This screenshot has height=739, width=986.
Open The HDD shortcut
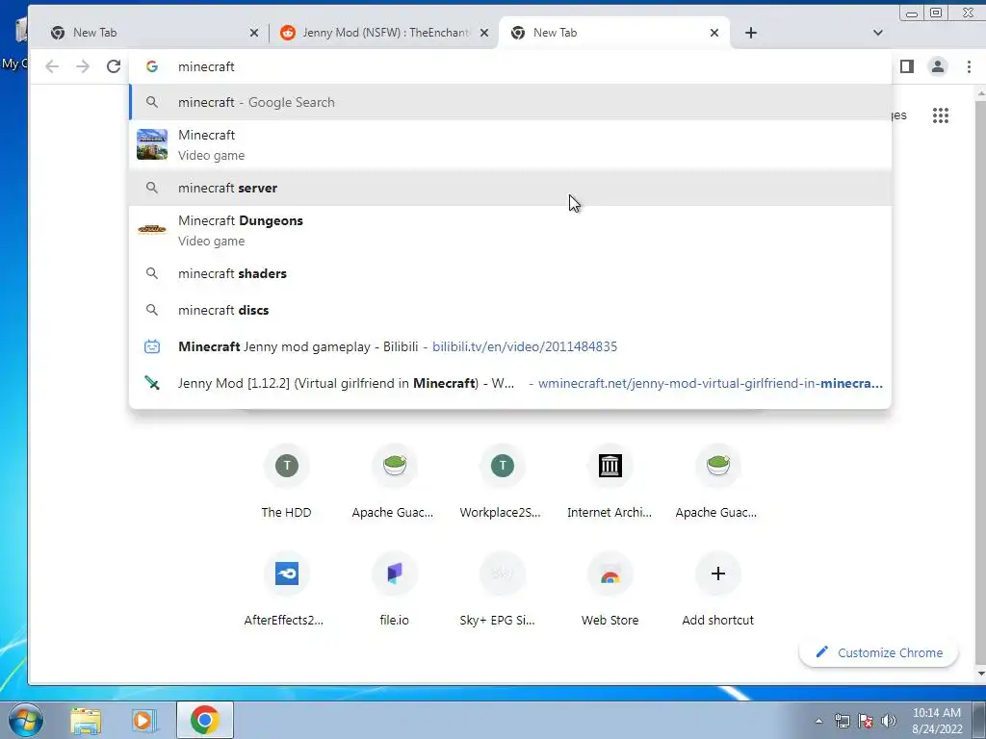point(287,480)
